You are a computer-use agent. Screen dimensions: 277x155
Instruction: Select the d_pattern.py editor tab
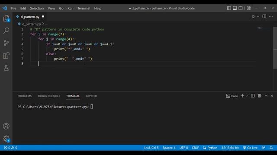[x=29, y=17]
